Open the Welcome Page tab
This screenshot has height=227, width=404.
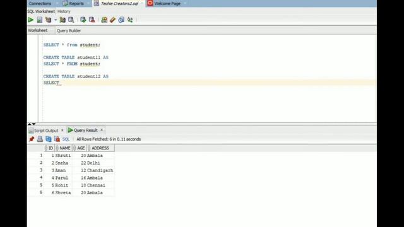(167, 4)
